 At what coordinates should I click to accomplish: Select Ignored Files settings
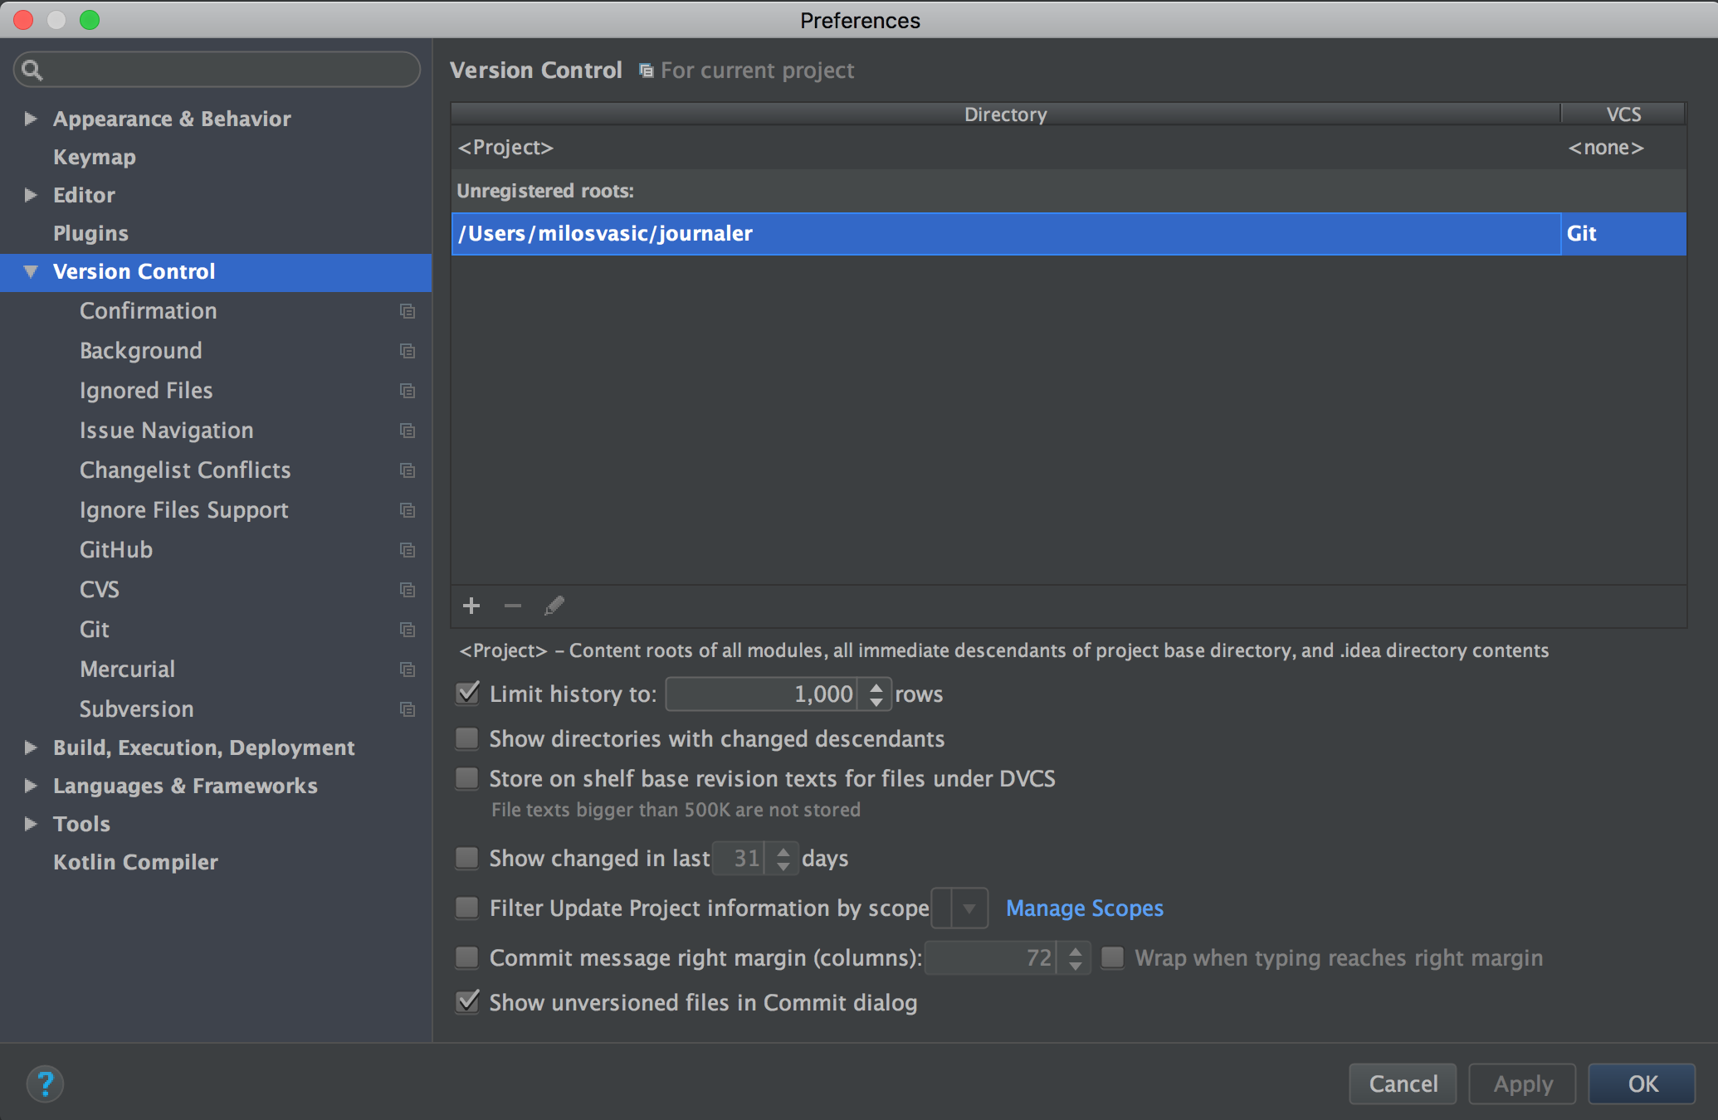(x=146, y=391)
